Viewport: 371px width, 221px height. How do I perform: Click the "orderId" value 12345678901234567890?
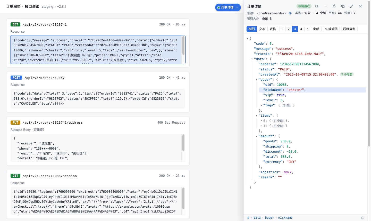(299, 64)
